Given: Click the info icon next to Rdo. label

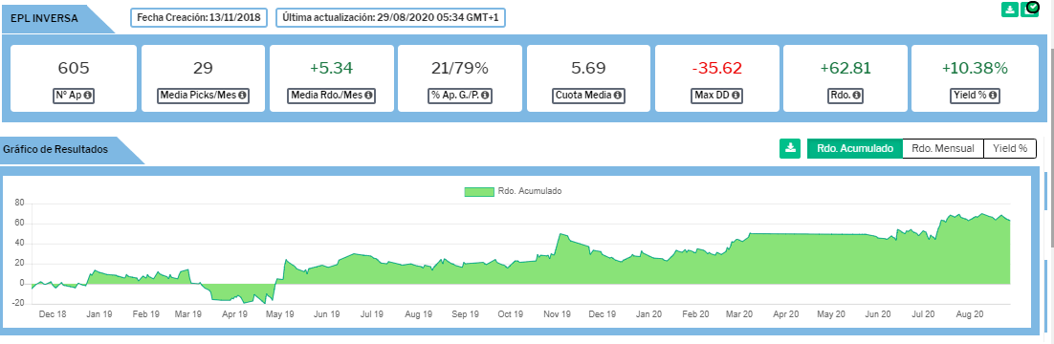Looking at the screenshot, I should coord(856,96).
